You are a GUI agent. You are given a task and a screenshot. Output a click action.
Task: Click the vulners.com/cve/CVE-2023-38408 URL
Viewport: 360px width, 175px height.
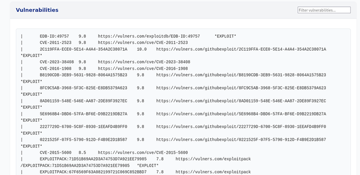coord(144,62)
